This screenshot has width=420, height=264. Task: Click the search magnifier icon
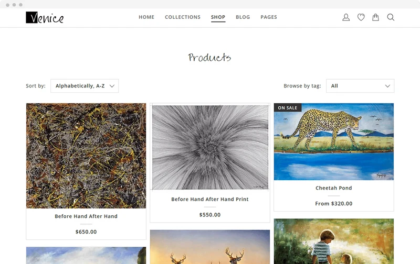(x=391, y=17)
